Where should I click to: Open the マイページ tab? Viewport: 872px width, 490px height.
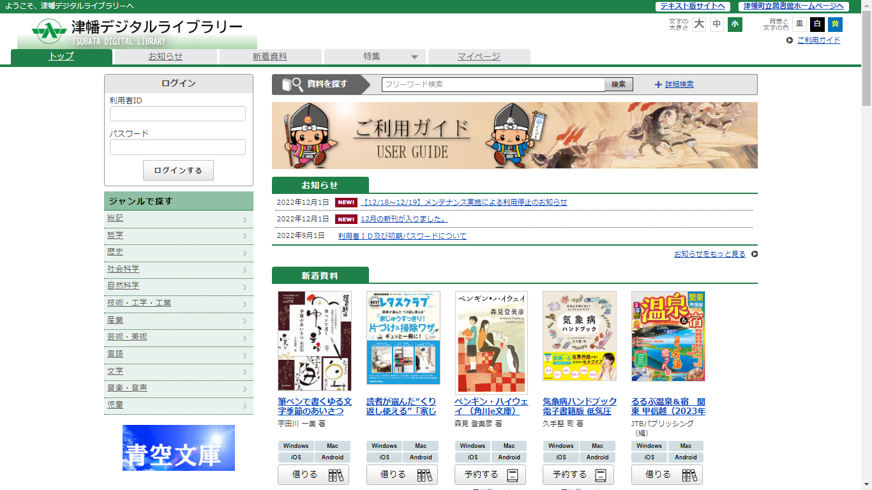click(x=479, y=57)
